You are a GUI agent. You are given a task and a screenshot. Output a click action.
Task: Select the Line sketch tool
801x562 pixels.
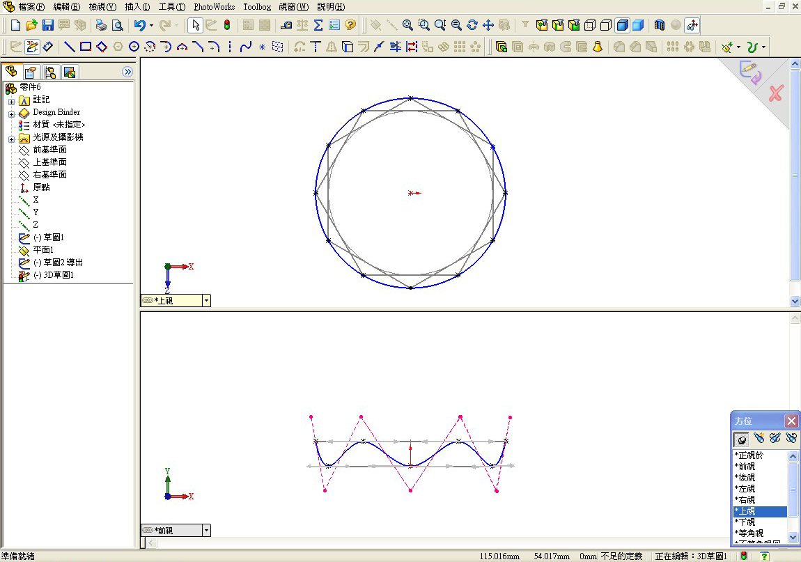tap(68, 47)
